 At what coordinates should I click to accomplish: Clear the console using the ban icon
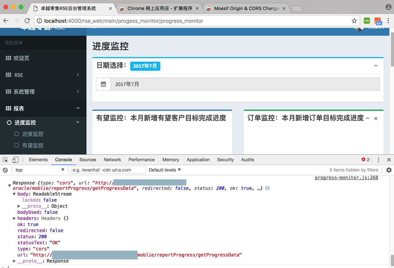point(5,170)
